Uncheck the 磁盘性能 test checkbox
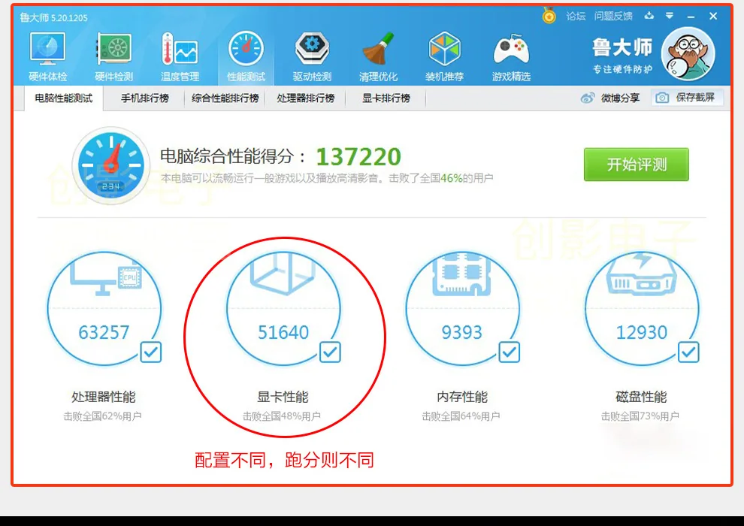This screenshot has height=526, width=744. tap(688, 352)
